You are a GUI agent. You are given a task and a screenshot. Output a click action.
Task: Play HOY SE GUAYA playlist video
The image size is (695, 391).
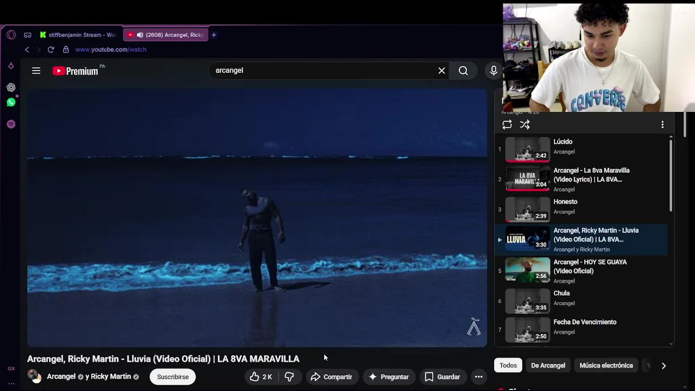(x=581, y=271)
